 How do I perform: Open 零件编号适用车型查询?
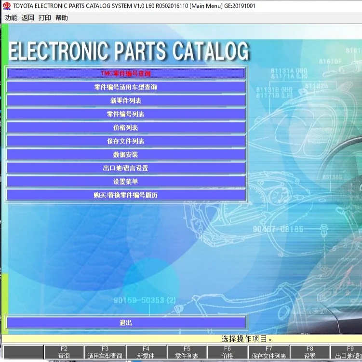[126, 87]
